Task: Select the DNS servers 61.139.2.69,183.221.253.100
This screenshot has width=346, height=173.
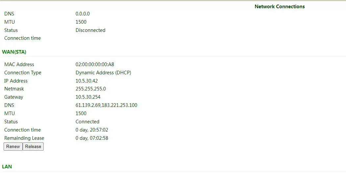Action: [106, 105]
